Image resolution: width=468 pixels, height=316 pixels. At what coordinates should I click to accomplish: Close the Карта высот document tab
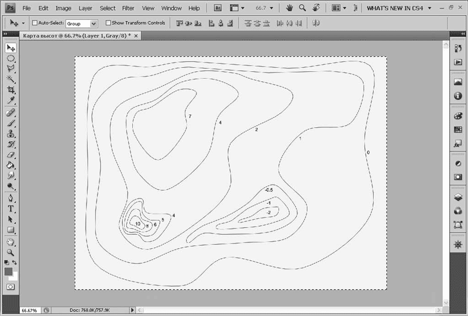pos(136,36)
